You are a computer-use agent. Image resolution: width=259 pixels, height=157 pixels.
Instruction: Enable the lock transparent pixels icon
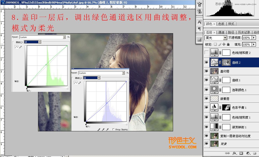point(215,44)
